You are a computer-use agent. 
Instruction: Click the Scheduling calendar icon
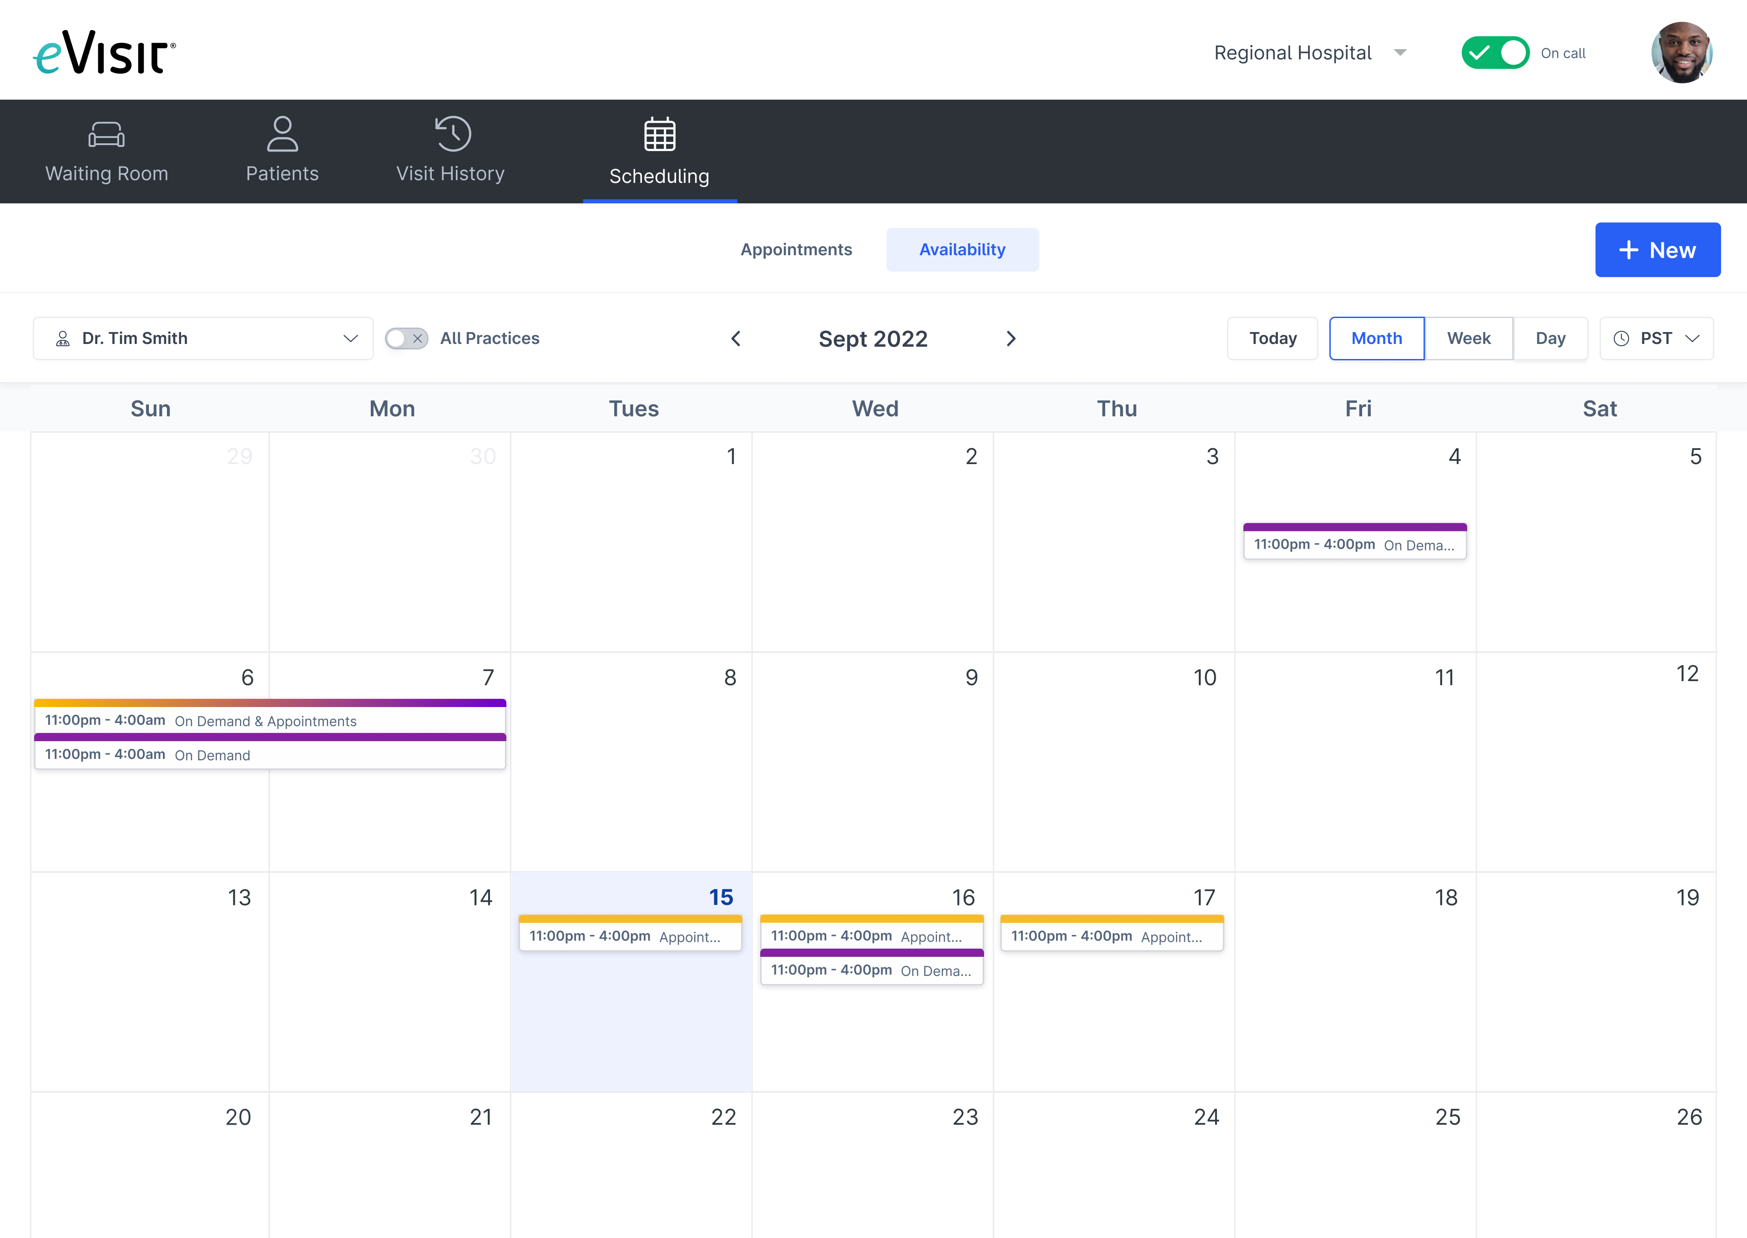coord(659,135)
